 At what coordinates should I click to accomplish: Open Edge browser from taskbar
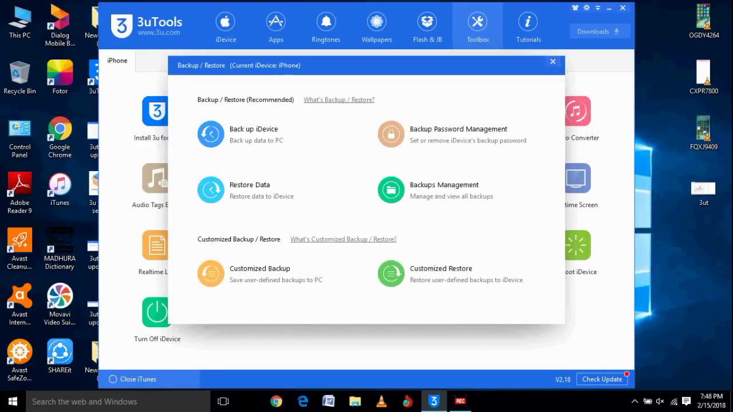(303, 401)
